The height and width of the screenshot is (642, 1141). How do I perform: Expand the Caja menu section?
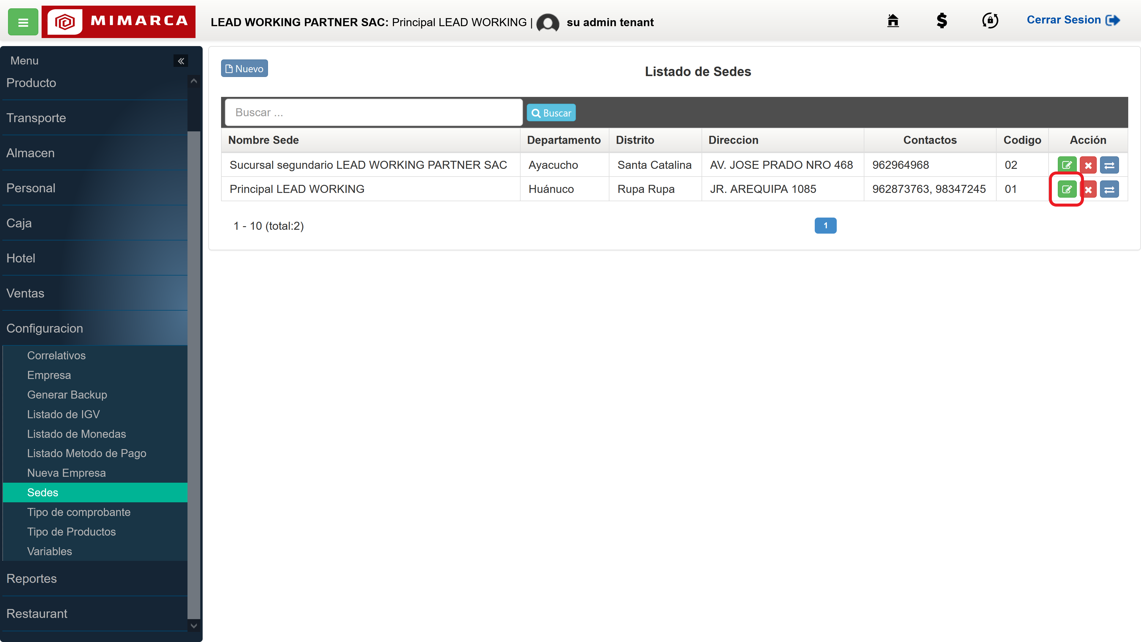coord(95,223)
